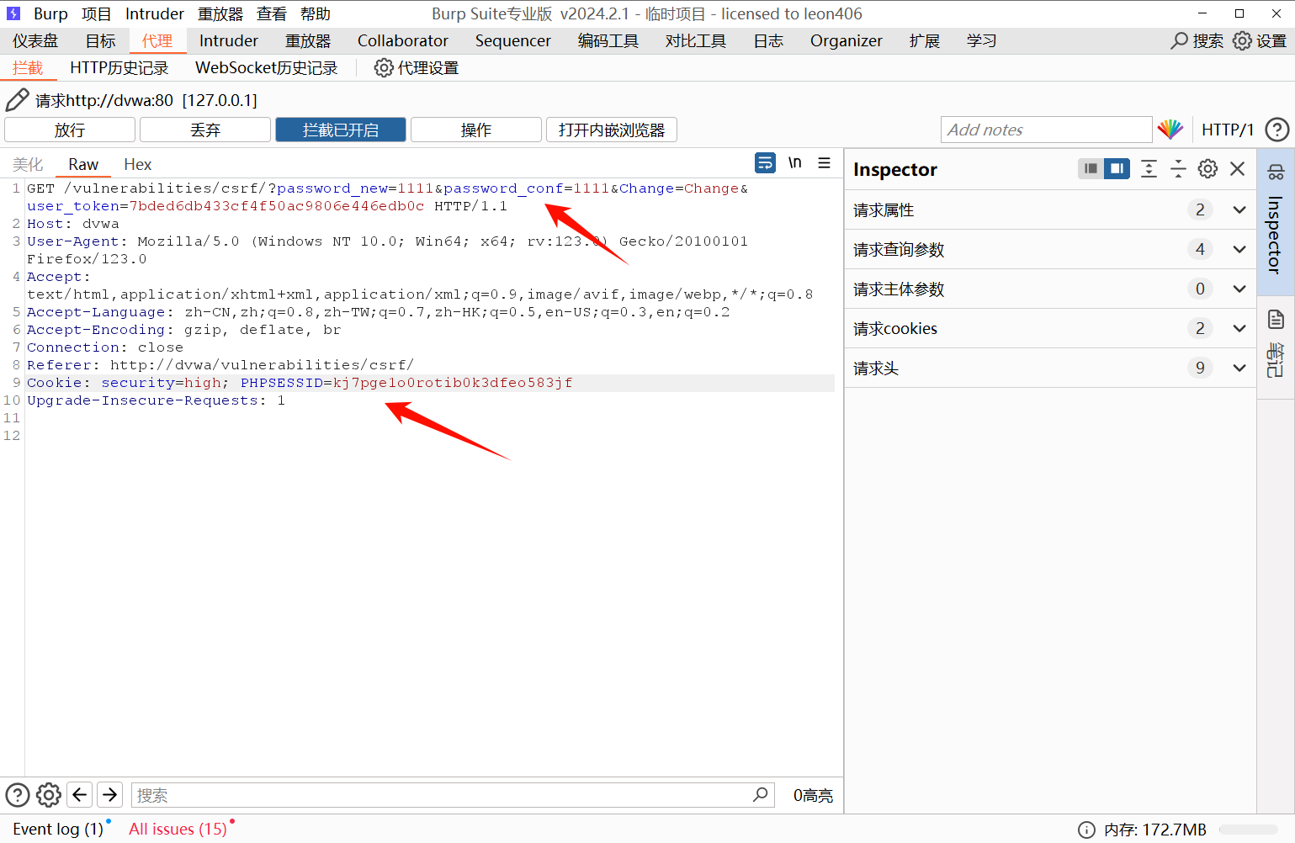This screenshot has width=1295, height=843.
Task: Open the editor hamburger options menu
Action: [x=825, y=163]
